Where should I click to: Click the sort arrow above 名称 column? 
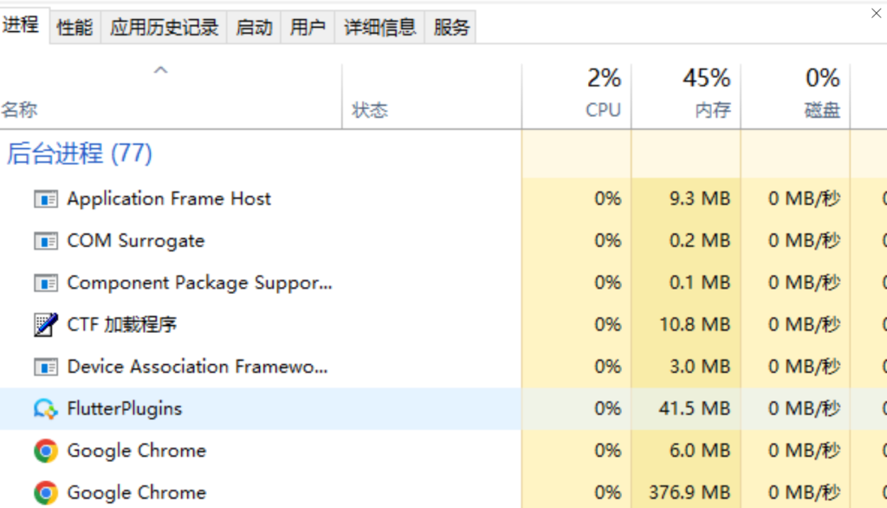pos(160,70)
